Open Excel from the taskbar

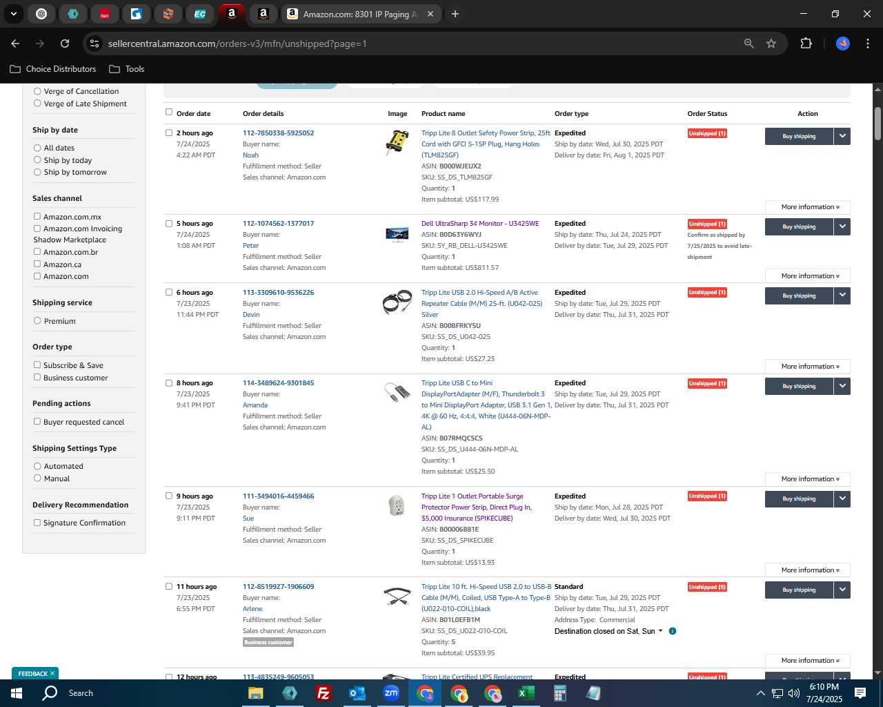click(x=526, y=693)
